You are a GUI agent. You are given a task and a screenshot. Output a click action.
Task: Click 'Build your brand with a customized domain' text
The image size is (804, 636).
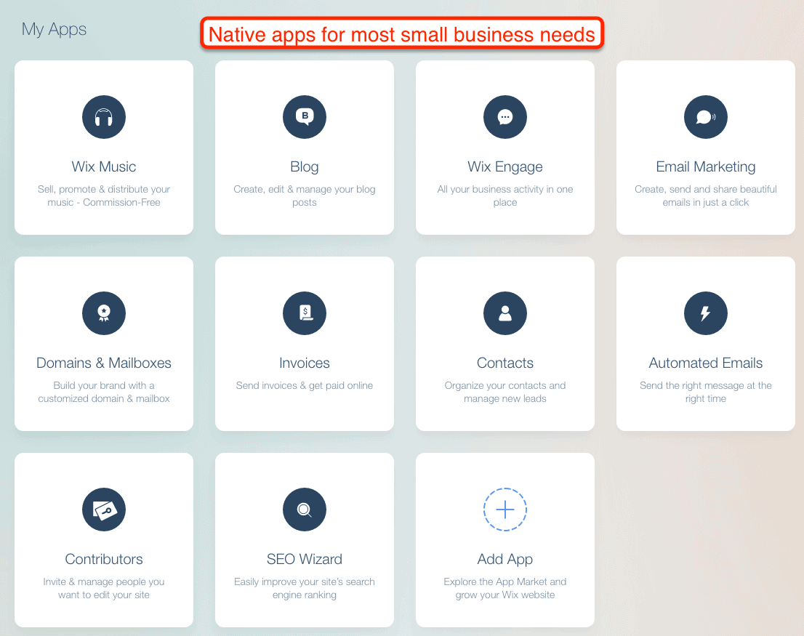pyautogui.click(x=104, y=392)
